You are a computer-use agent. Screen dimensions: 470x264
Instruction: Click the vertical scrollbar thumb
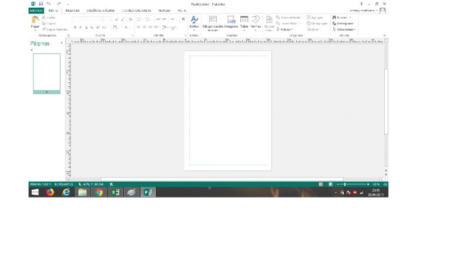tap(386, 101)
